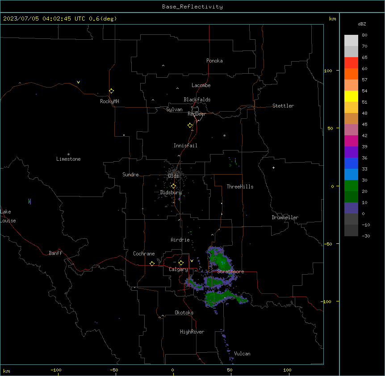385x376 pixels.
Task: Click the RedDeer label
Action: click(x=197, y=114)
